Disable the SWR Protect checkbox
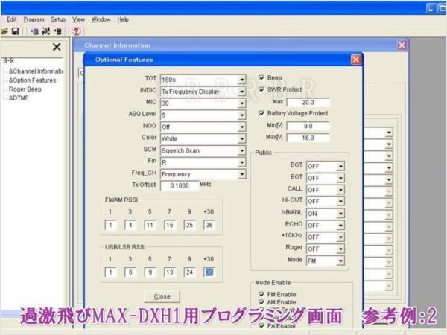This screenshot has width=447, height=335. pyautogui.click(x=261, y=89)
